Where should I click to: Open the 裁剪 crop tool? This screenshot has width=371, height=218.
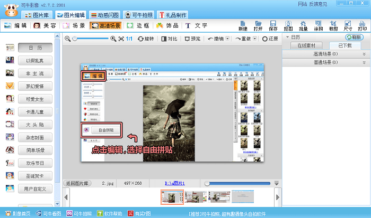(333, 25)
